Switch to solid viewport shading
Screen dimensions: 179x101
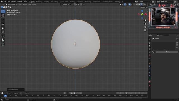point(139,4)
